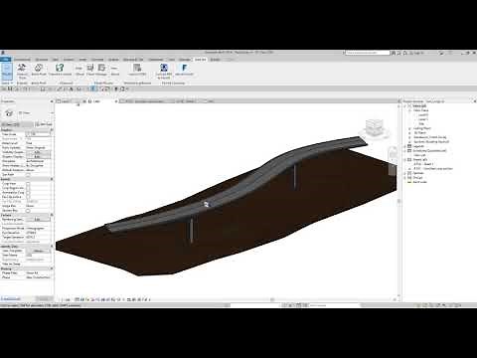Screen dimensions: 477x358
Task: Click the Legends icon in Project Browser
Action: coord(409,146)
